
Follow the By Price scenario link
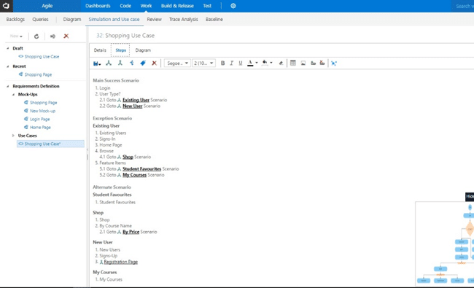pyautogui.click(x=131, y=232)
